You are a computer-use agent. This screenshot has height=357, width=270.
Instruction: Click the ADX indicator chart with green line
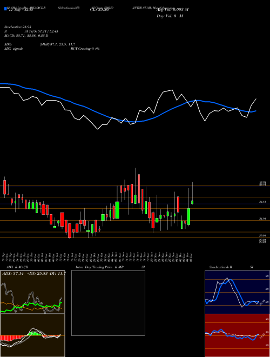[x=32, y=292]
